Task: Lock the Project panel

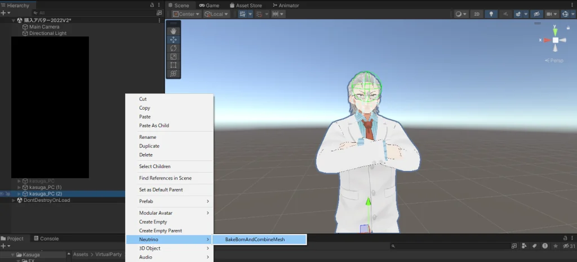Action: [x=566, y=238]
